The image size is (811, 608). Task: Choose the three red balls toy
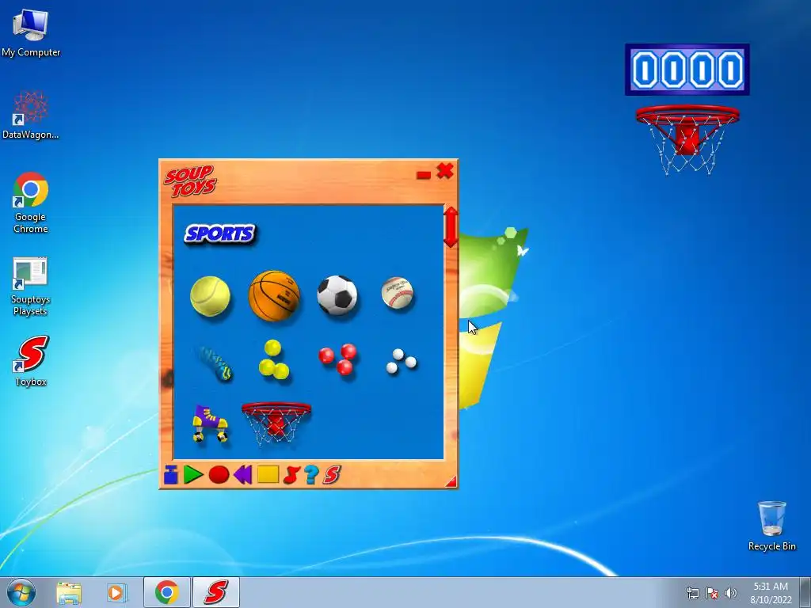pyautogui.click(x=337, y=359)
